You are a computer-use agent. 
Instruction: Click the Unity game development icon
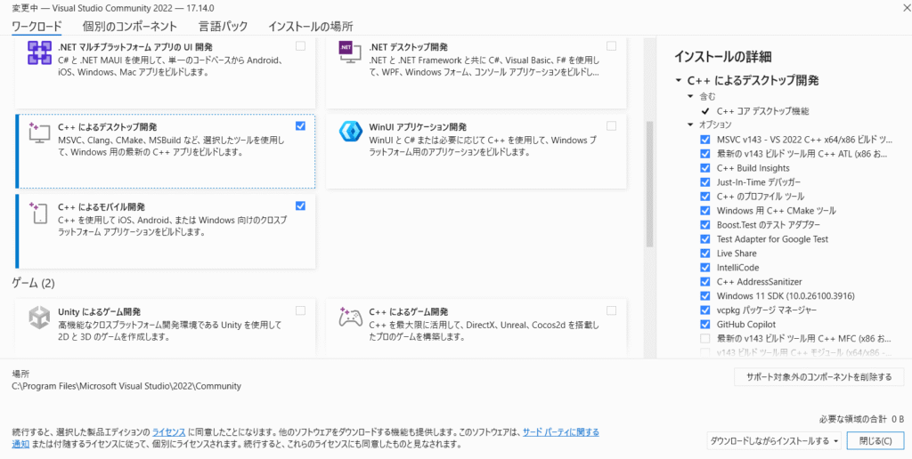click(x=39, y=318)
